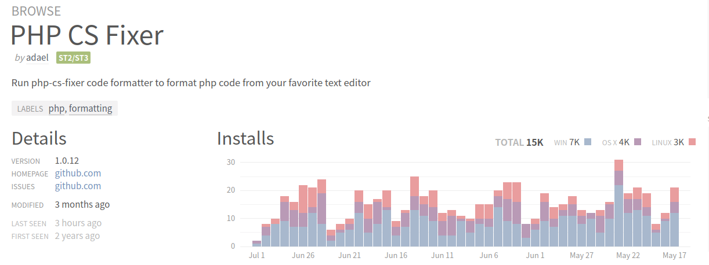This screenshot has width=709, height=265.
Task: Click the May 22 axis label
Action: [x=628, y=255]
